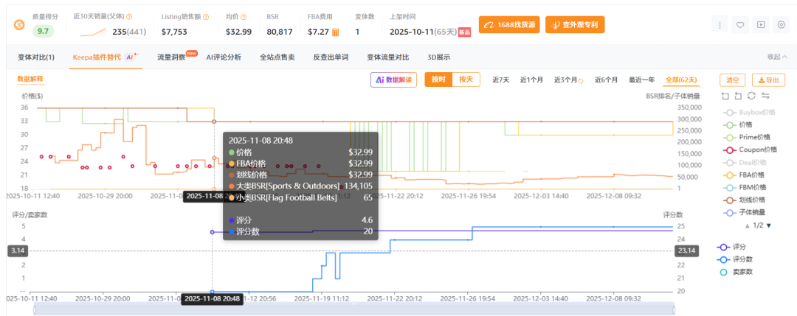Click AI 数据解读 button
797x316 pixels.
[x=393, y=80]
